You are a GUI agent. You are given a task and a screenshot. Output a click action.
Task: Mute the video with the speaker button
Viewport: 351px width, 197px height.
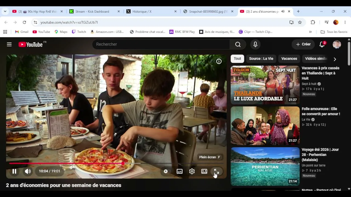[x=28, y=171]
